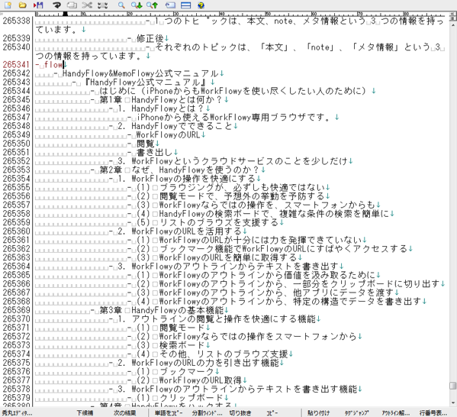Image resolution: width=457 pixels, height=417 pixels.
Task: Click line '1. WorkFlowyの操作を快適にする'
Action: point(186,178)
